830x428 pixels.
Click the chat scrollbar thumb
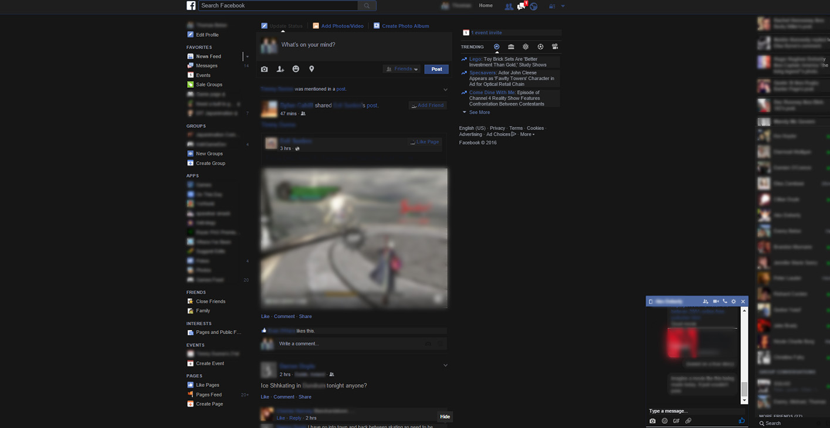pos(744,389)
